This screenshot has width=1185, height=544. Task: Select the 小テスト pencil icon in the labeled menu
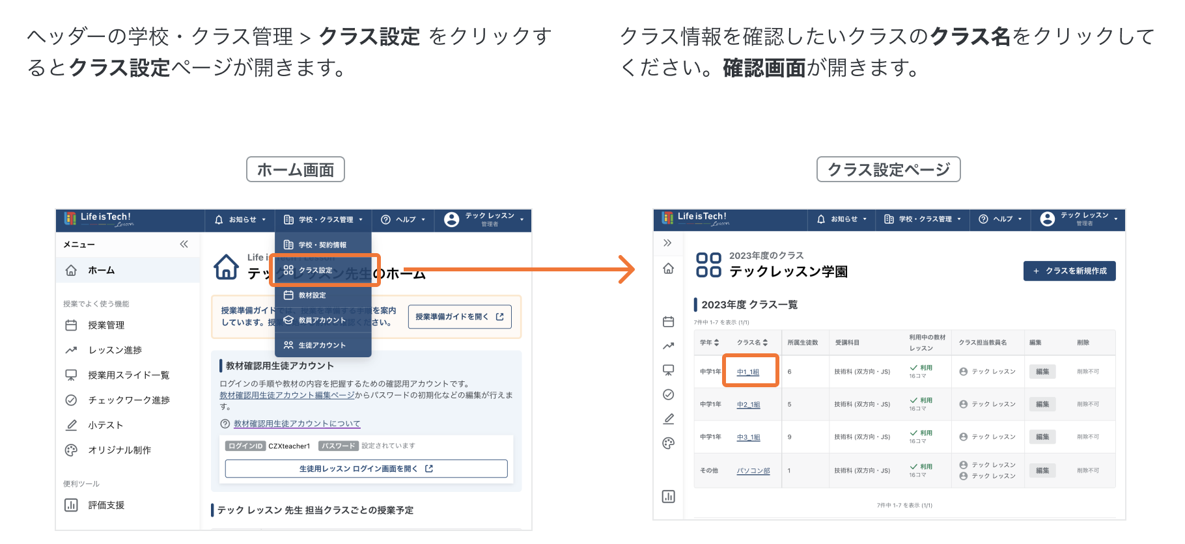(x=72, y=425)
